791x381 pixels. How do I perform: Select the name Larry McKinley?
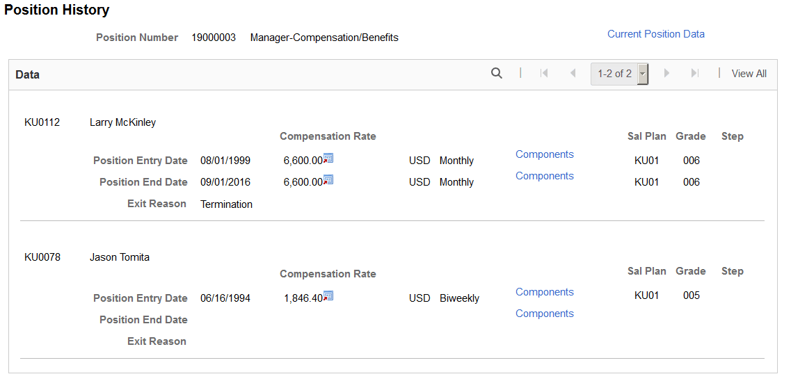tap(122, 122)
